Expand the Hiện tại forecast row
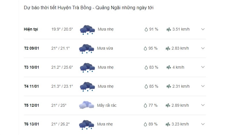Screen dimensions: 231x135 [203, 29]
